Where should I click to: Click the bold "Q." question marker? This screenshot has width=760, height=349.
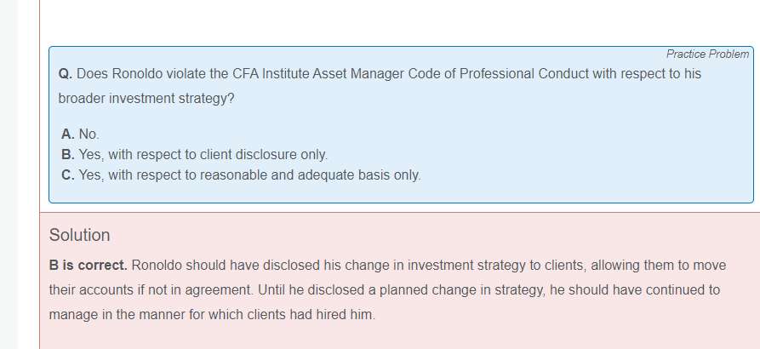65,74
